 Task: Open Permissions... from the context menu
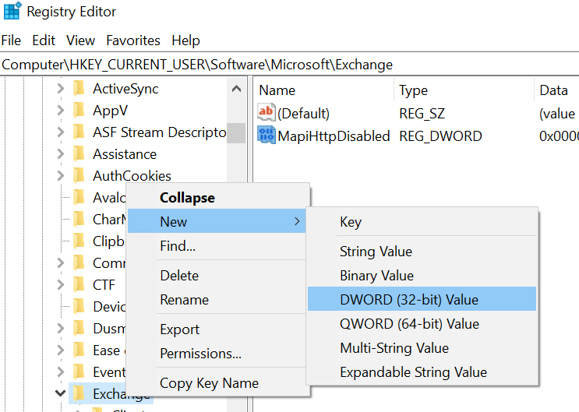coord(217,354)
